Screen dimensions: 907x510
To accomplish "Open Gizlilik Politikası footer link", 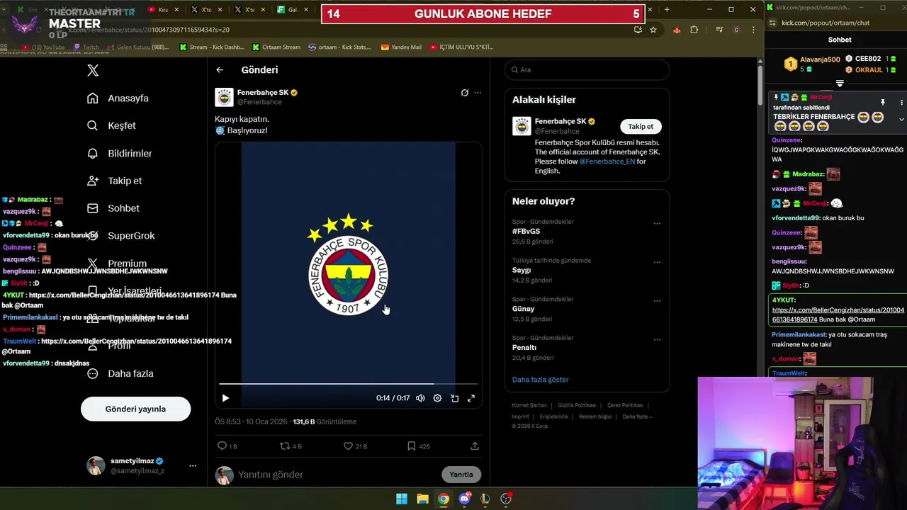I will click(x=577, y=405).
